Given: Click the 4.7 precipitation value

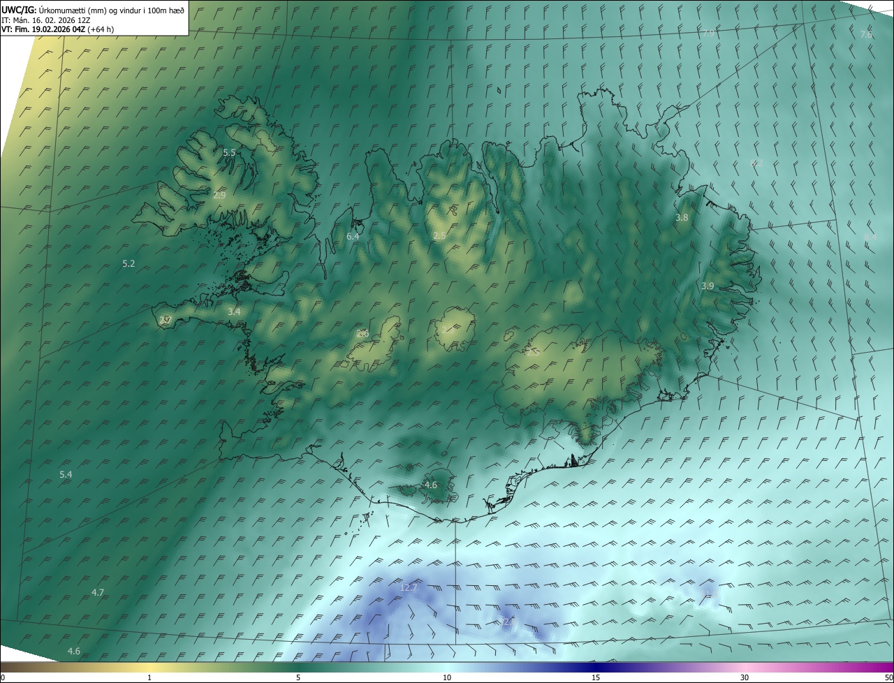Looking at the screenshot, I should coord(98,592).
